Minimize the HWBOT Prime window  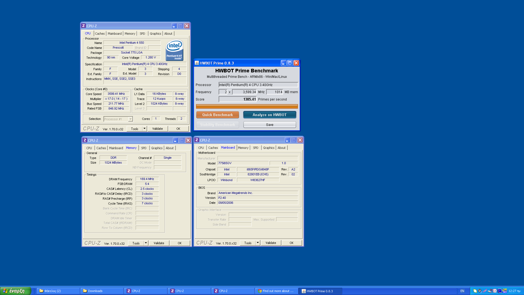[x=284, y=63]
